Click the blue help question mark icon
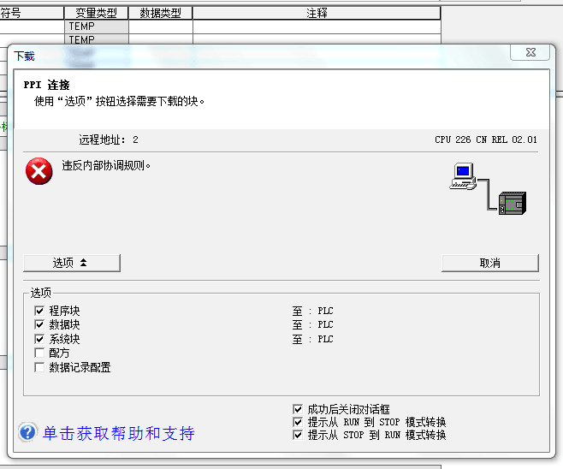This screenshot has width=563, height=469. tap(28, 432)
